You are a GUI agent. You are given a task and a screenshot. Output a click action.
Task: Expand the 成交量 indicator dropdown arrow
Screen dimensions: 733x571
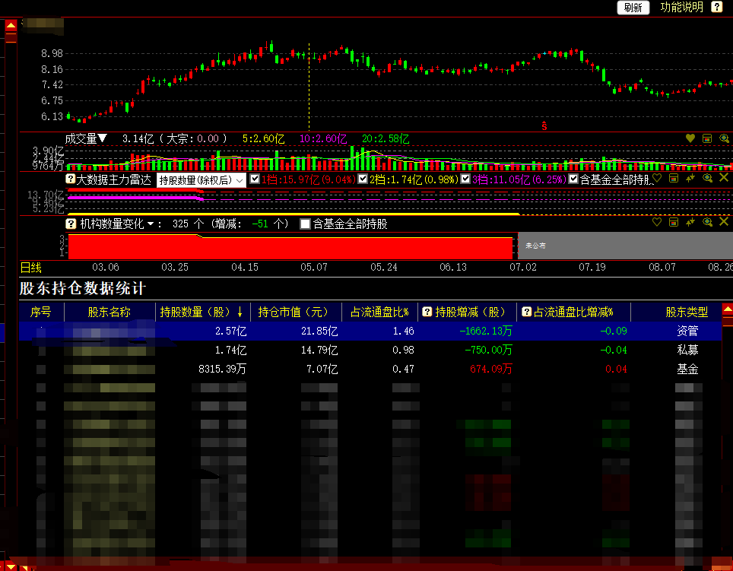click(x=103, y=138)
